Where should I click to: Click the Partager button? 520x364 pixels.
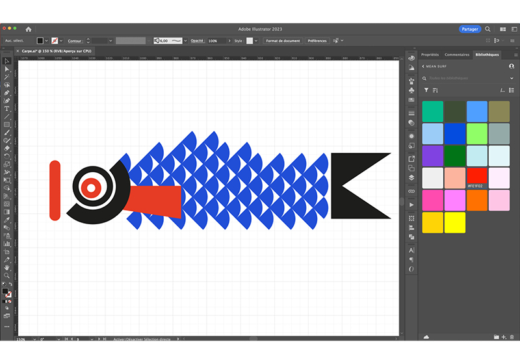pyautogui.click(x=470, y=29)
